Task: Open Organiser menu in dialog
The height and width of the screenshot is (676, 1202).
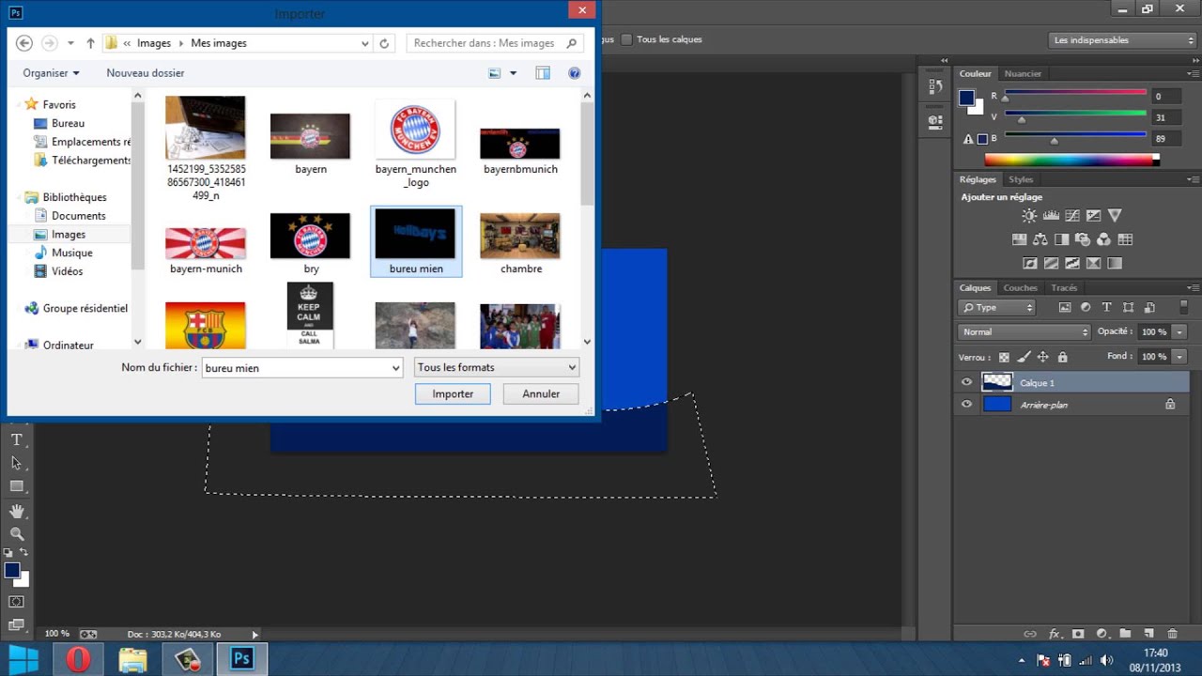Action: pos(51,73)
